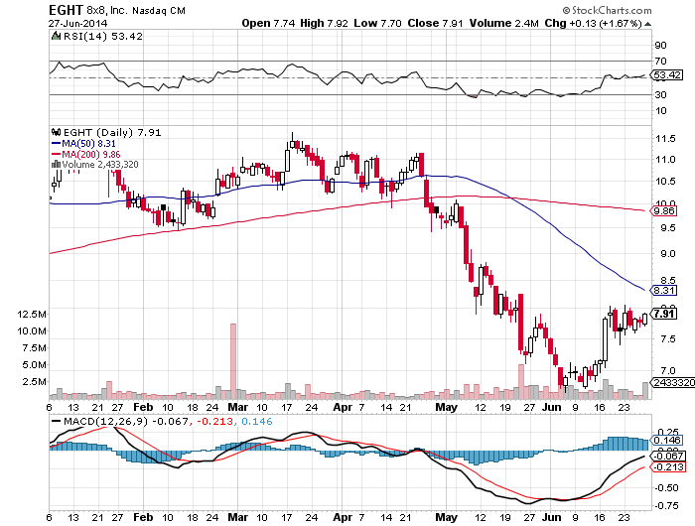Screen dimensions: 695x526
Task: Click the 0.146 blue tag on MACD axis
Action: (x=667, y=440)
